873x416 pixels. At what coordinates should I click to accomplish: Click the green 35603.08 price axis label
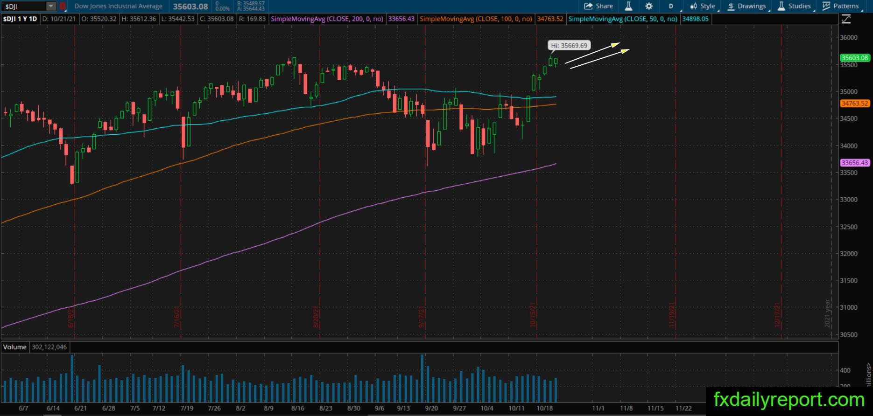(x=854, y=58)
